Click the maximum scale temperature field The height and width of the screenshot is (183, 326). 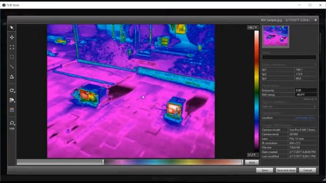click(x=253, y=27)
